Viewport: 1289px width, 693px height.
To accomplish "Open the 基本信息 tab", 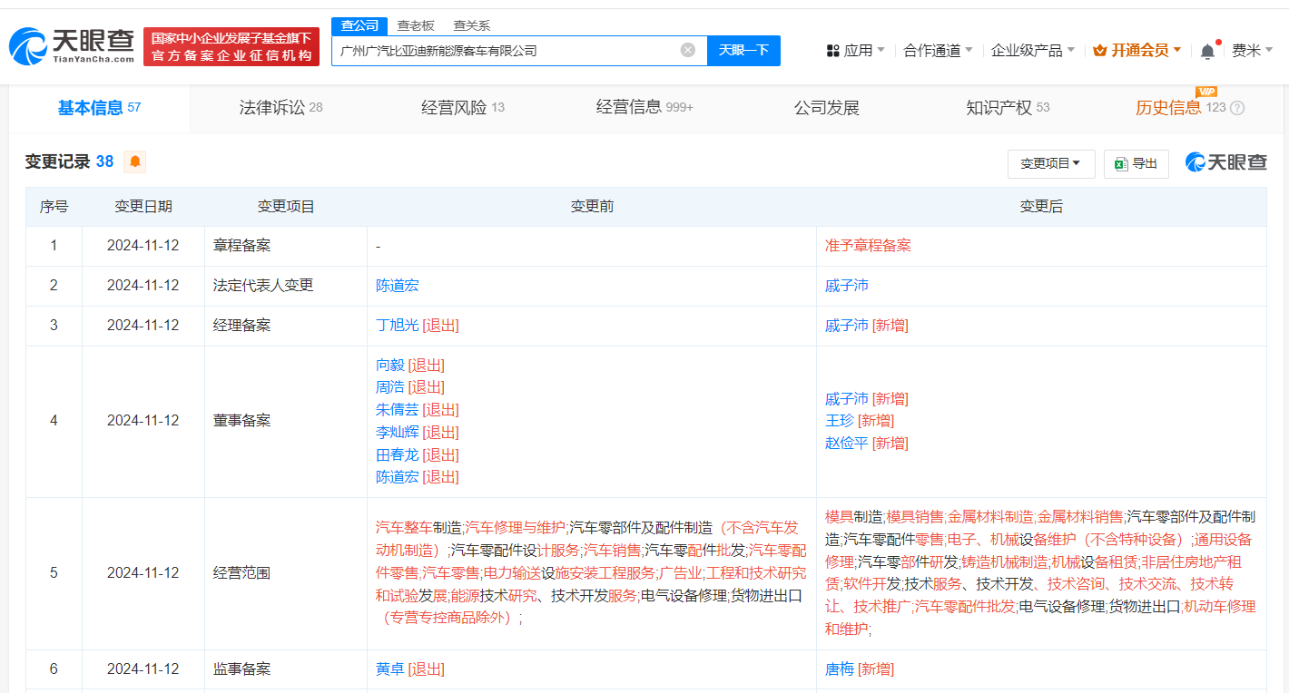I will (x=100, y=108).
